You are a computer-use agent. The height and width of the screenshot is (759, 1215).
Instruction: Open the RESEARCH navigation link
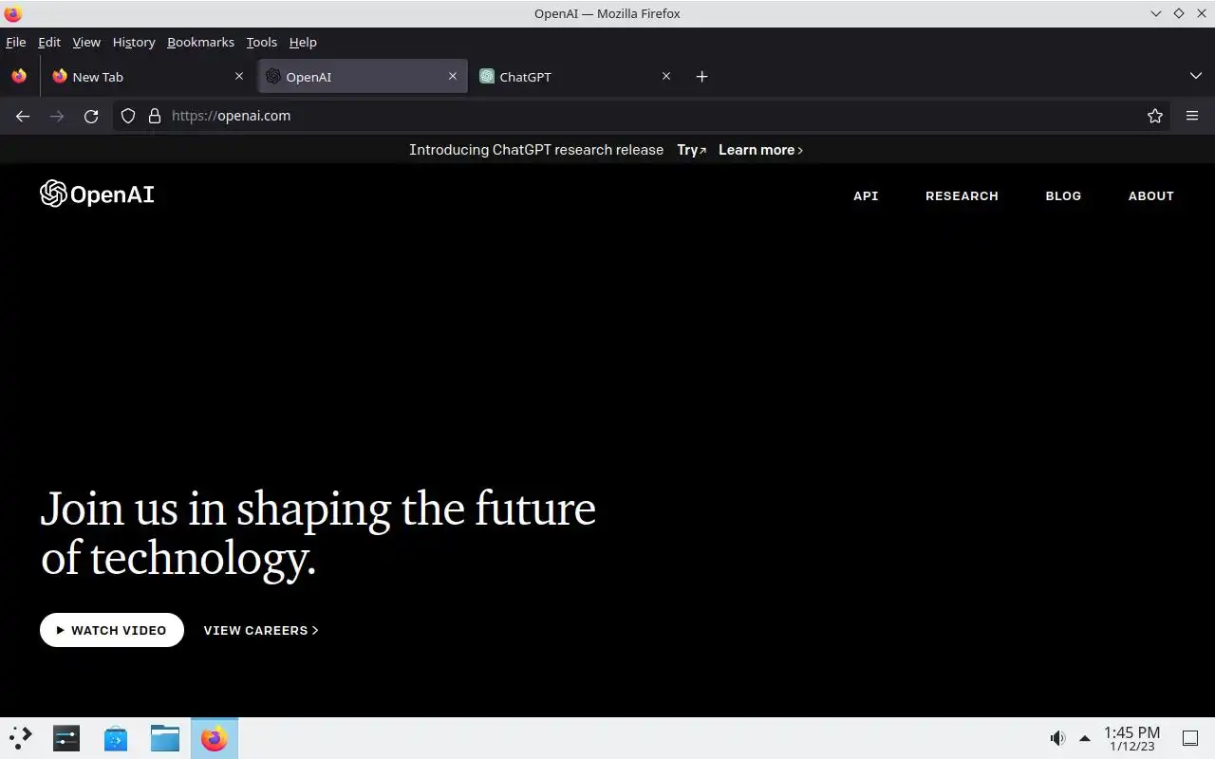tap(962, 195)
